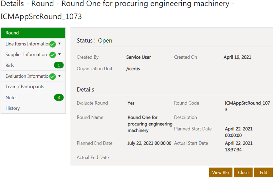Expand the Evaluation Information dropdown arrow
274x179 pixels.
tap(60, 76)
